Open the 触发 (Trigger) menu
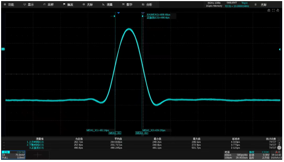 tap(68, 4)
